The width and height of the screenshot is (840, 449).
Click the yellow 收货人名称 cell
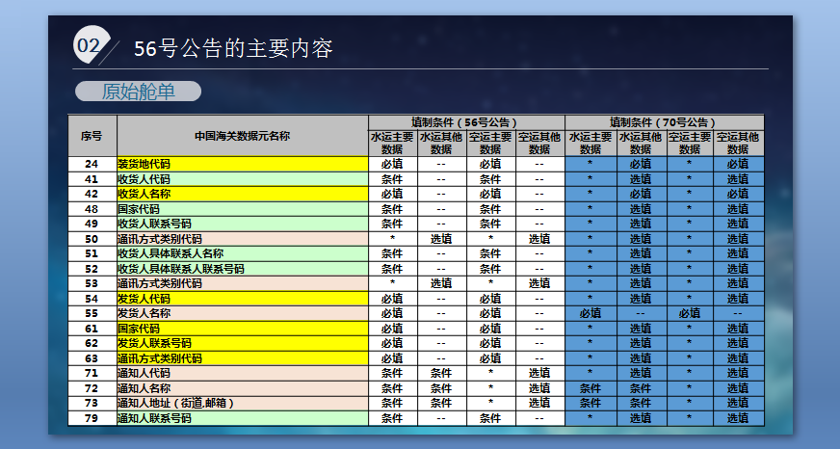[x=242, y=194]
